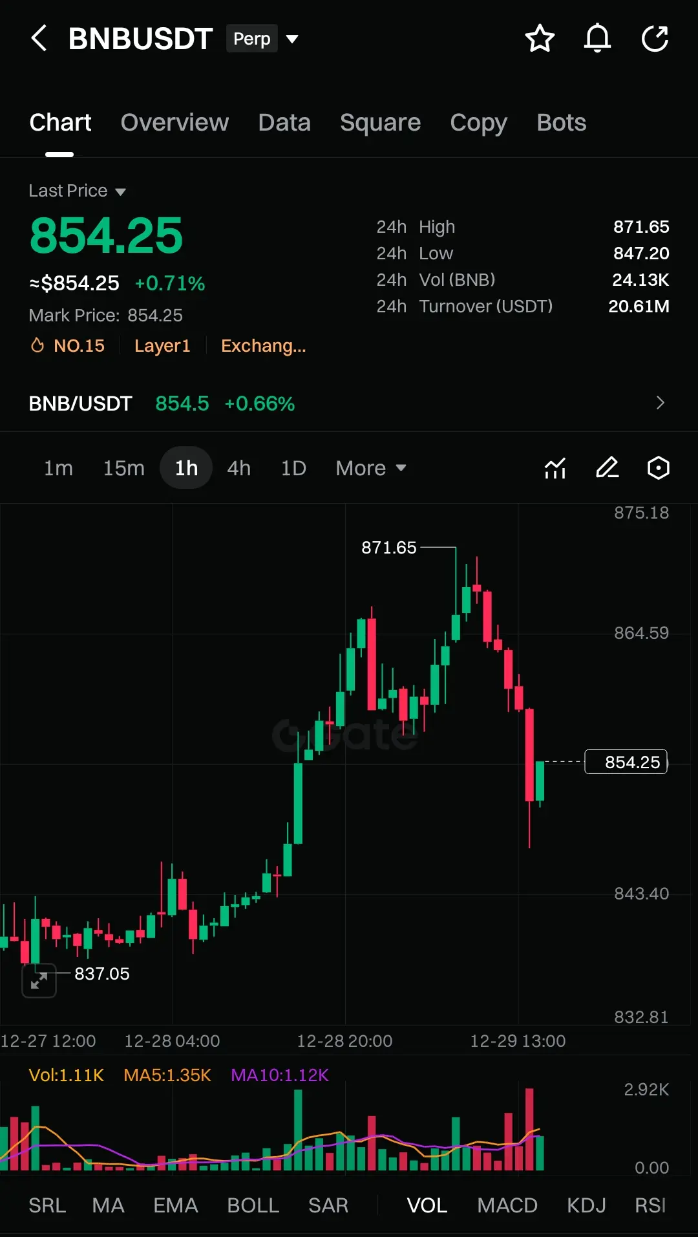Switch to the Overview tab
The width and height of the screenshot is (698, 1237).
pyautogui.click(x=174, y=123)
